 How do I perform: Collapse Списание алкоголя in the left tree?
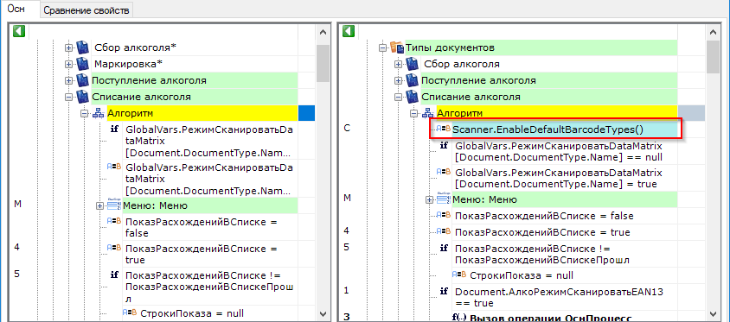click(x=69, y=97)
